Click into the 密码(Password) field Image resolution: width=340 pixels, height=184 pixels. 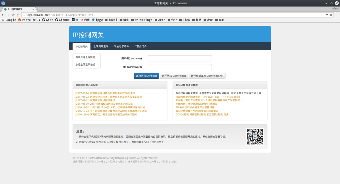tap(180, 67)
